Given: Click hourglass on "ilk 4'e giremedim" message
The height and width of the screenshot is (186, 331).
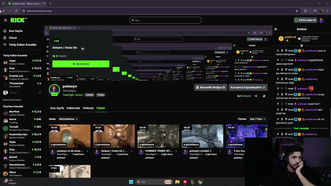Looking at the screenshot, I should [x=282, y=119].
